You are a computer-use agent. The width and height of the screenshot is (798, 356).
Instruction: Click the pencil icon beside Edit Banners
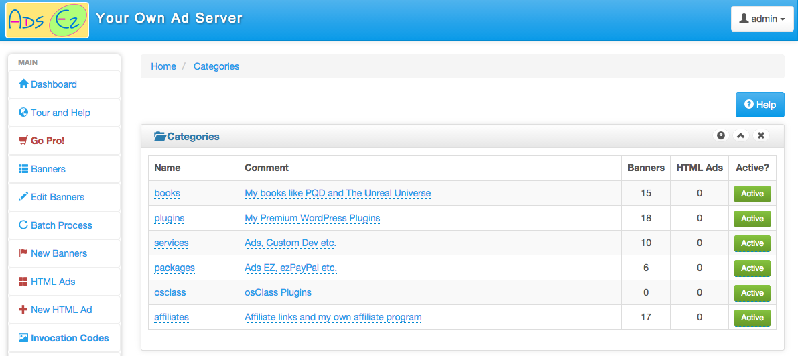(23, 196)
